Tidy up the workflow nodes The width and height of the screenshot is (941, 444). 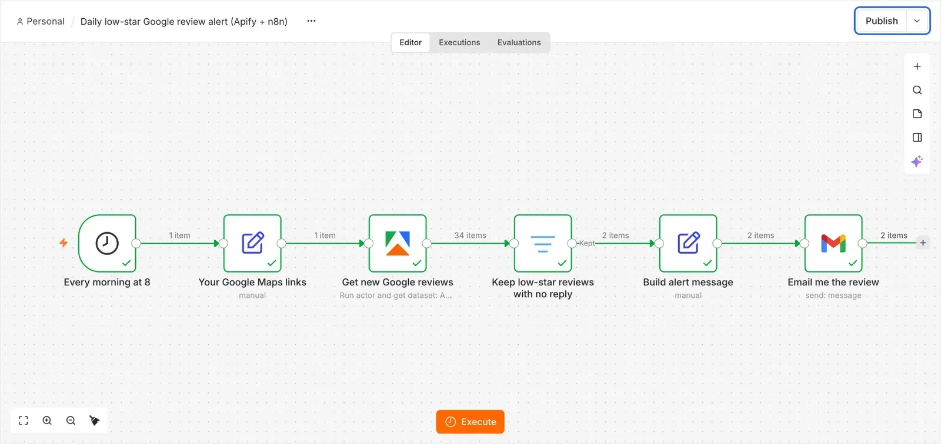coord(94,421)
